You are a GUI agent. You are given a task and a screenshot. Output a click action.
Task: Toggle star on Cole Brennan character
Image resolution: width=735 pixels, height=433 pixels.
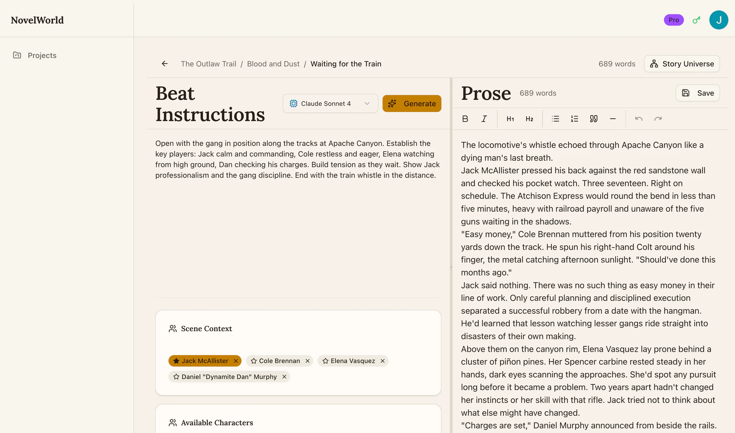click(x=253, y=361)
